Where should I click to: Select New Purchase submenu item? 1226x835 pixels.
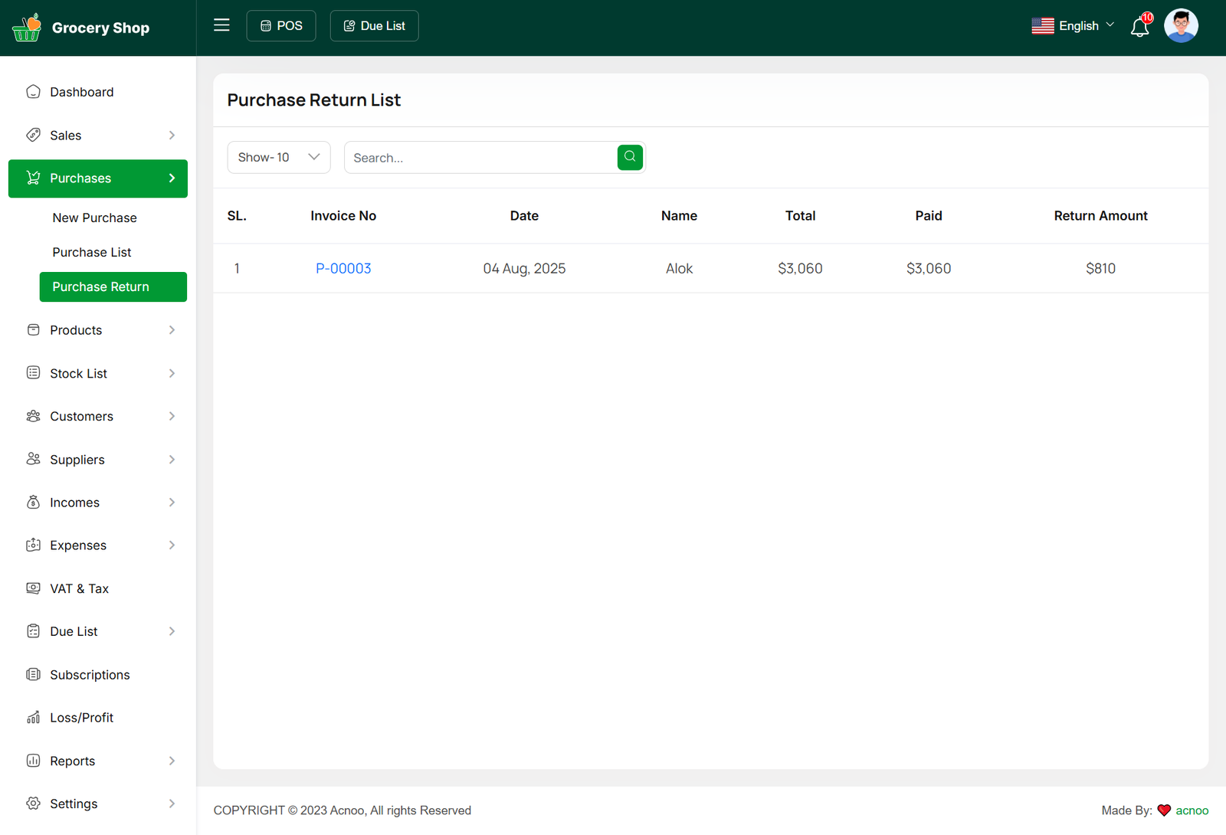coord(94,218)
